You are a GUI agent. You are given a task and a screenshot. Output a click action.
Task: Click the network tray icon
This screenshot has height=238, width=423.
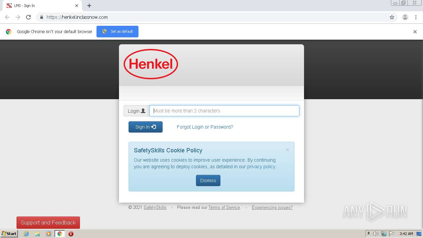(x=384, y=234)
